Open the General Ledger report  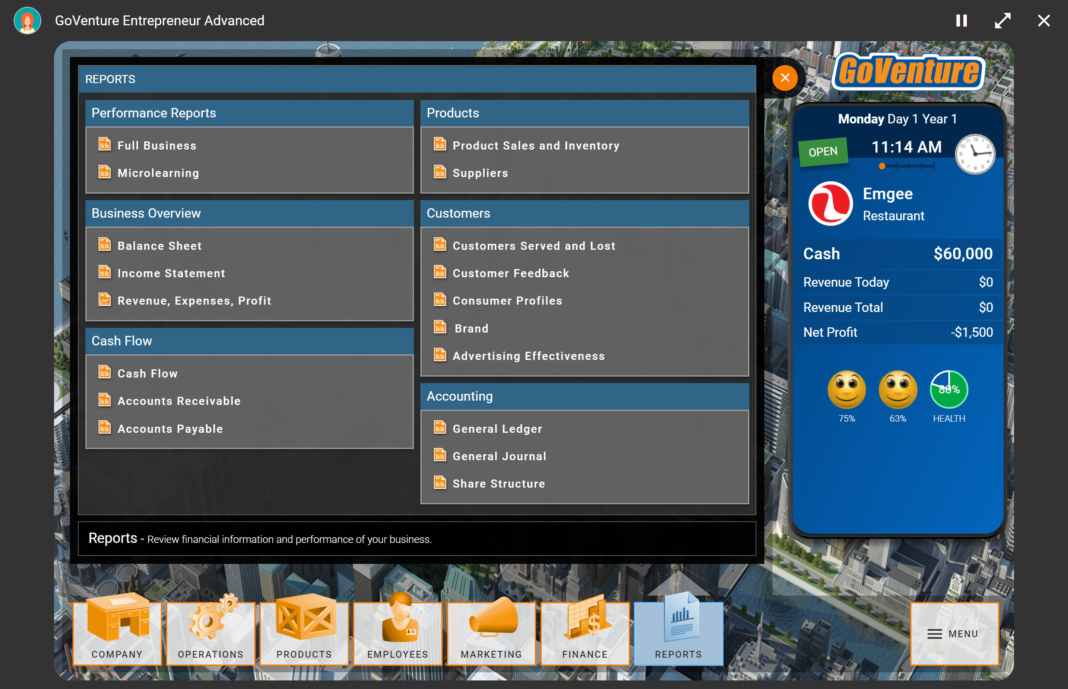click(x=497, y=428)
